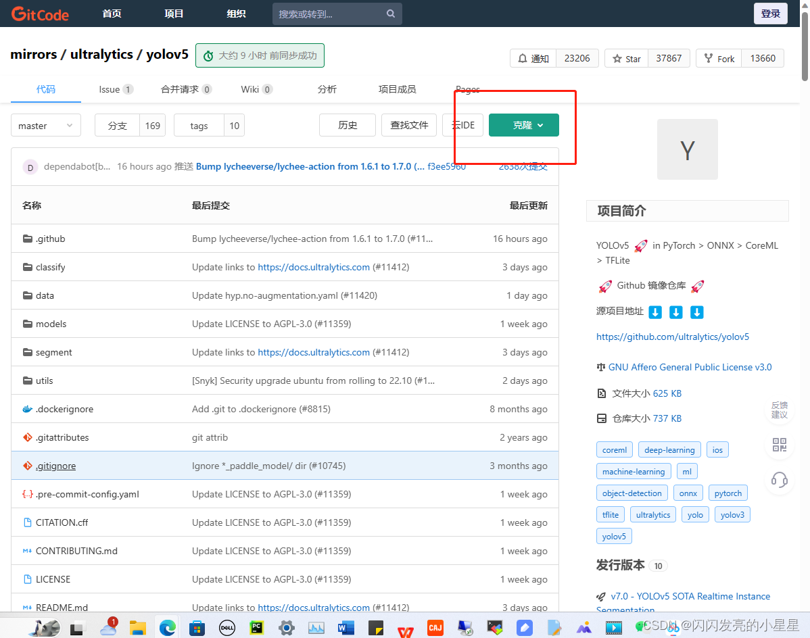Viewport: 810px width, 638px height.
Task: Click the 反馈建议 feedback button
Action: (780, 410)
